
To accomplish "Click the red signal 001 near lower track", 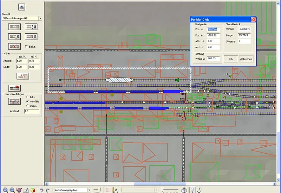I will [x=183, y=116].
